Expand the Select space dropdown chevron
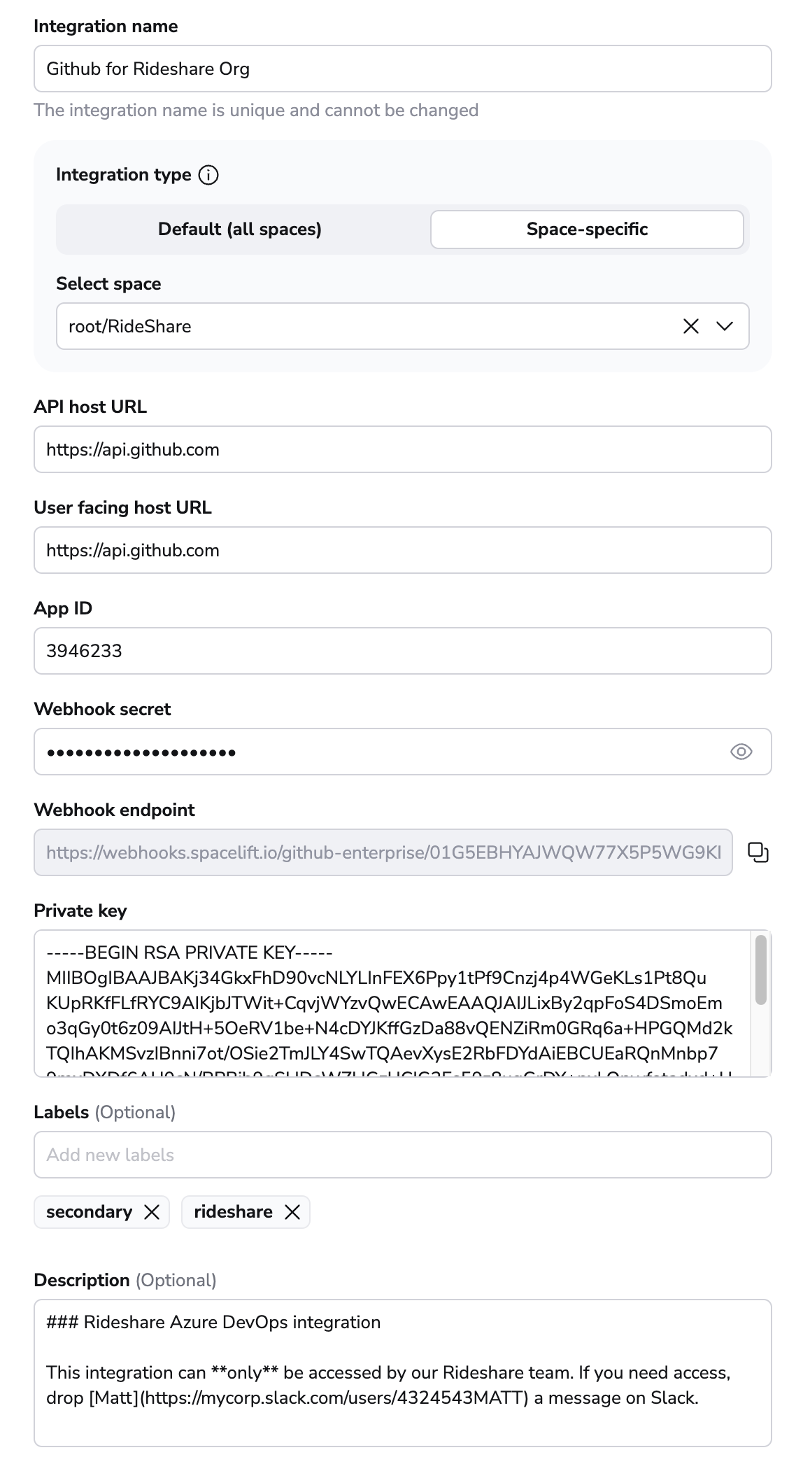This screenshot has width=803, height=1471. point(725,326)
